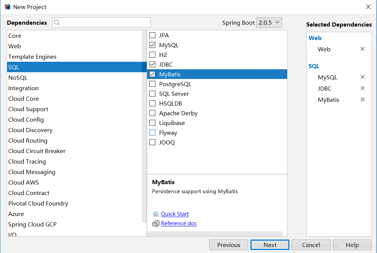377x253 pixels.
Task: Cancel the New Project wizard
Action: (311, 245)
